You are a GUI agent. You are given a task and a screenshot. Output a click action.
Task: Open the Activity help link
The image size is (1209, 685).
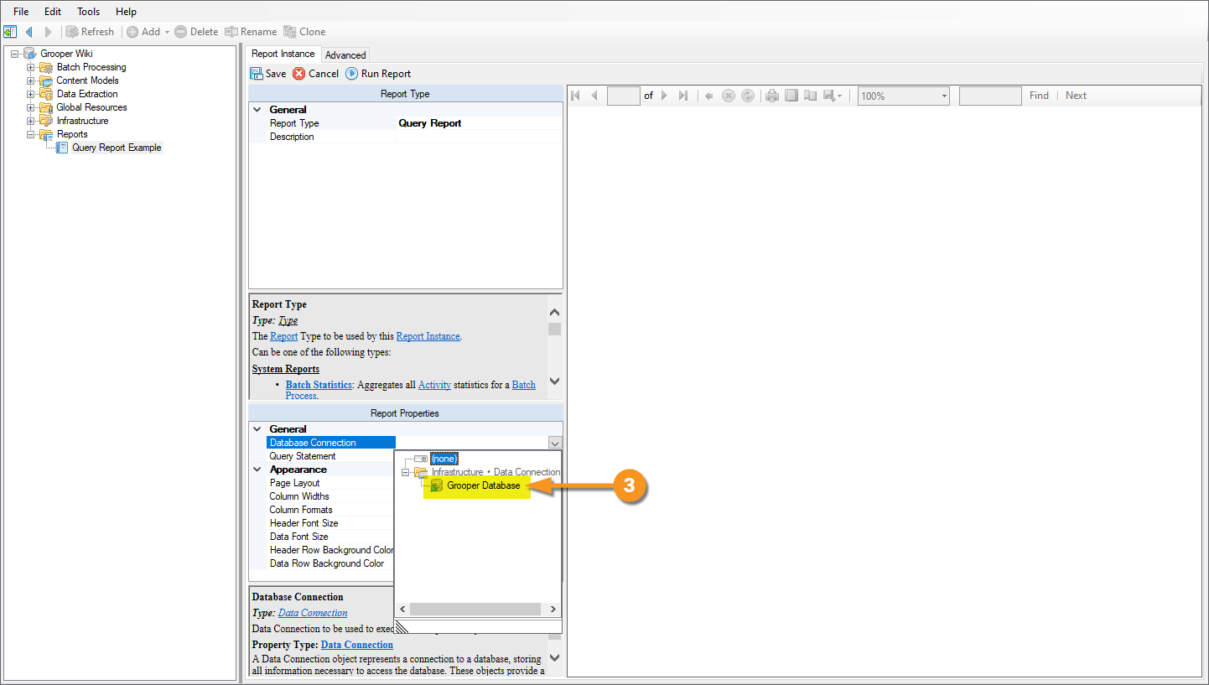(x=434, y=385)
